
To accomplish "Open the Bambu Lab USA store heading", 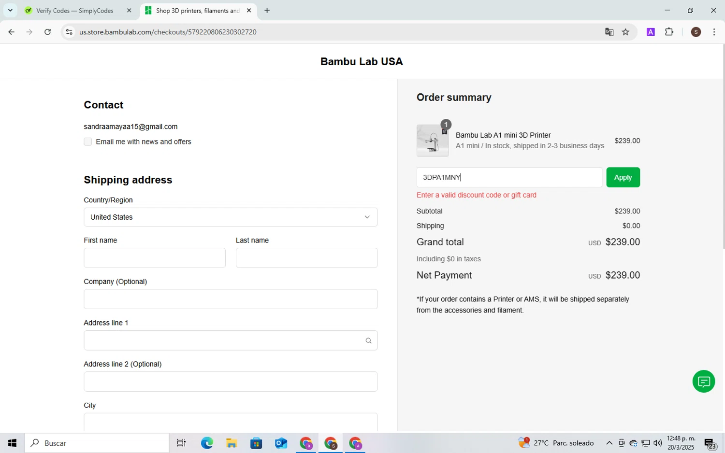I will pos(362,61).
